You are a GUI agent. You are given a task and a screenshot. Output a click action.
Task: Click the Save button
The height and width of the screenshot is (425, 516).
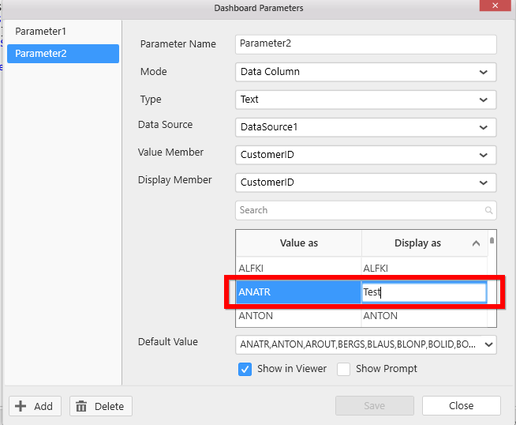click(374, 406)
